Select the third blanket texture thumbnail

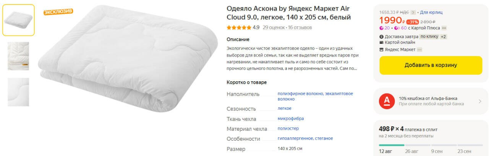18,92
